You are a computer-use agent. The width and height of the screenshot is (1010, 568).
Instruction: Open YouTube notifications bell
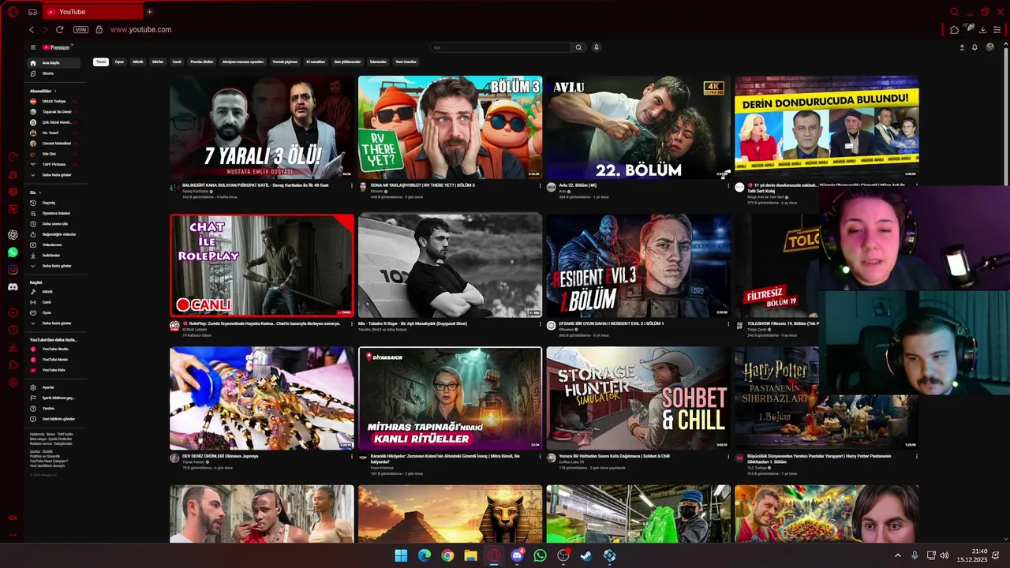tap(974, 47)
